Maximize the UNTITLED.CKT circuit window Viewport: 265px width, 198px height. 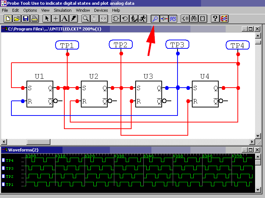click(x=250, y=29)
